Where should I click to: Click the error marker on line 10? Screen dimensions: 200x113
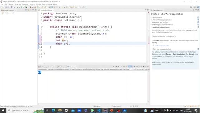tap(38, 44)
